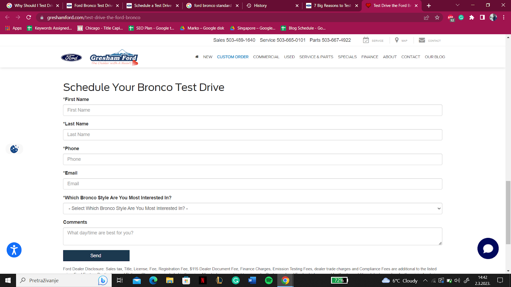Focus the Email input field

pyautogui.click(x=253, y=184)
